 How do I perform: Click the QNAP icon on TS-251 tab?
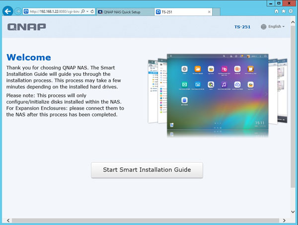click(x=158, y=12)
